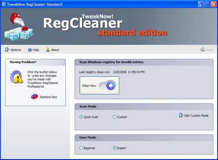Click the gear warning icon
218x160 pixels.
tap(16, 77)
